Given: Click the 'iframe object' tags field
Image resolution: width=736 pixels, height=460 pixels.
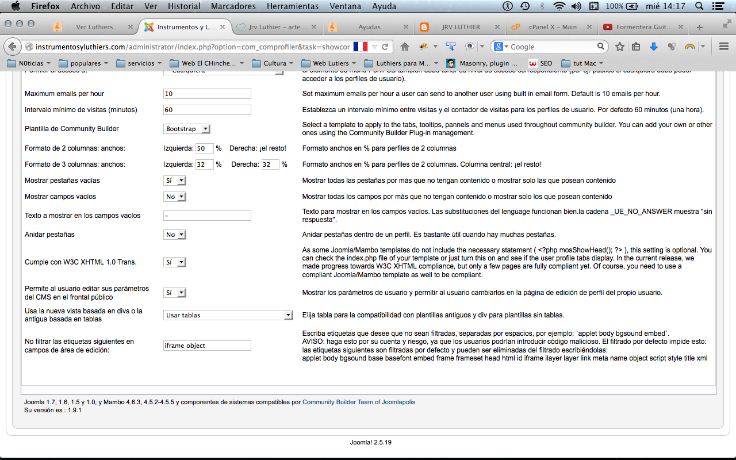Looking at the screenshot, I should [208, 346].
